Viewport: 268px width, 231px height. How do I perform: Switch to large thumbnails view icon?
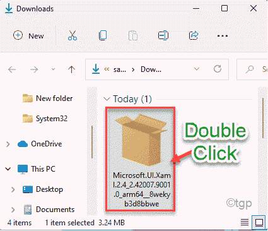coord(259,222)
